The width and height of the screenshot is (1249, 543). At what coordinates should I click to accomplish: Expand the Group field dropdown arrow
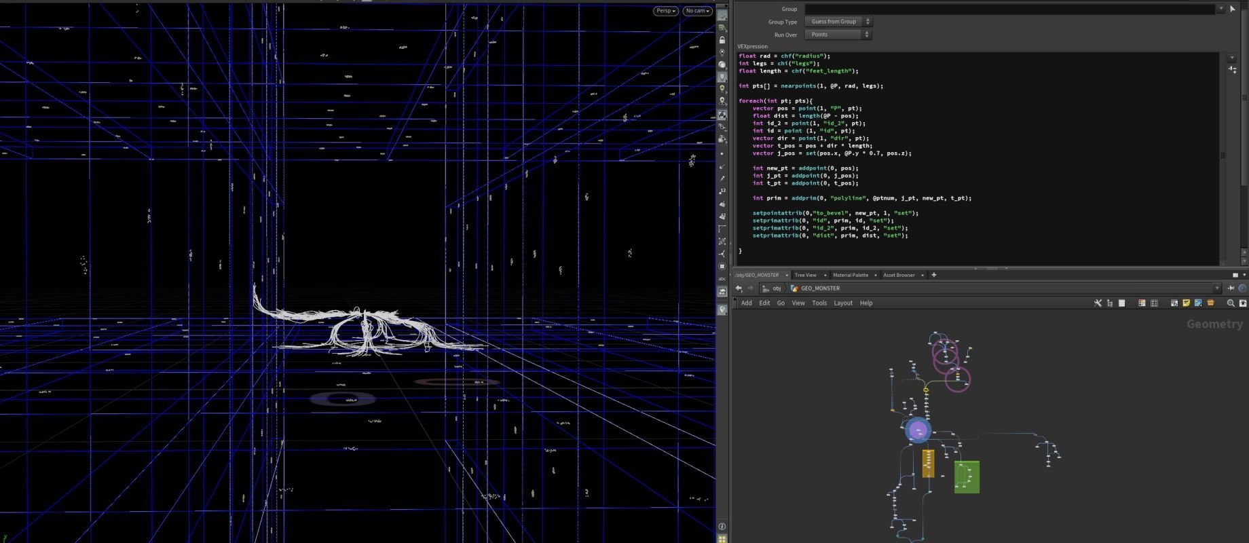(1220, 9)
